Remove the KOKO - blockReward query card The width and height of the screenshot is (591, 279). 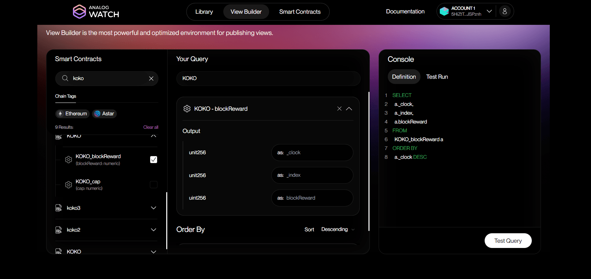(x=339, y=109)
